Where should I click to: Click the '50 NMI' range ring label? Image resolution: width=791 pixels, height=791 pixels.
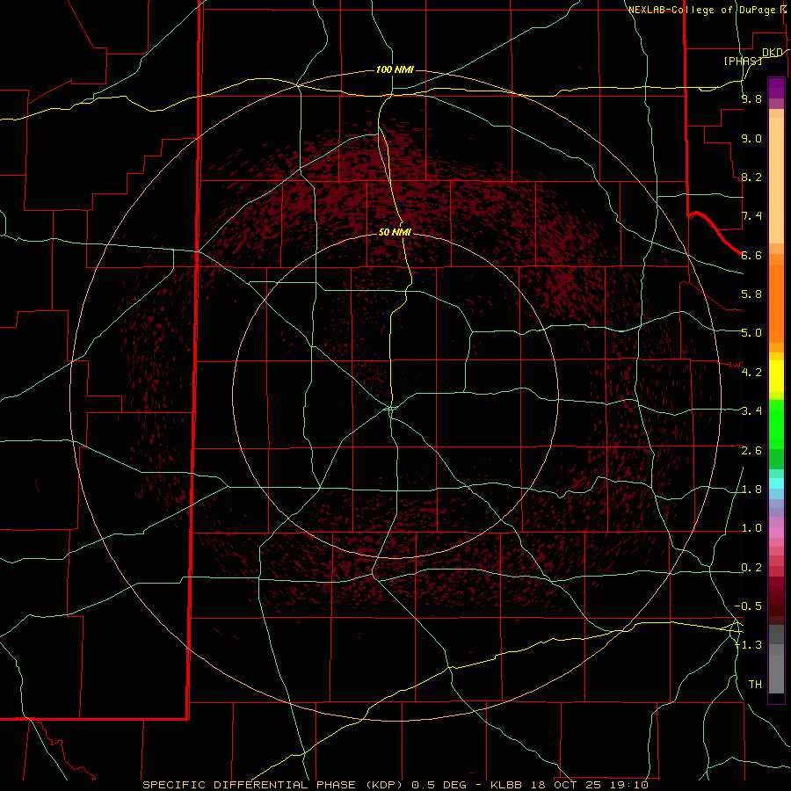point(395,232)
